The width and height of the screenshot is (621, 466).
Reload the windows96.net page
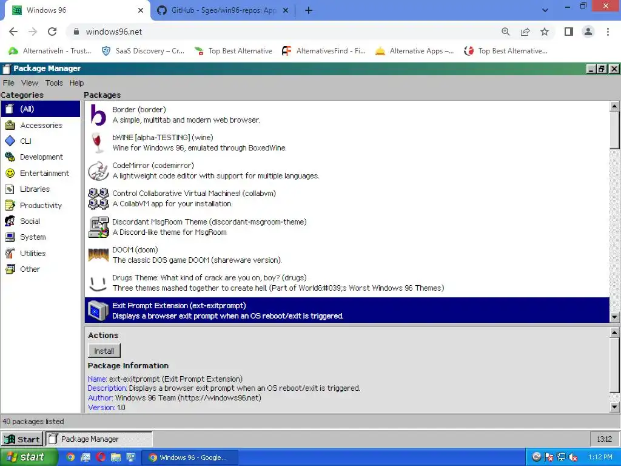tap(52, 32)
